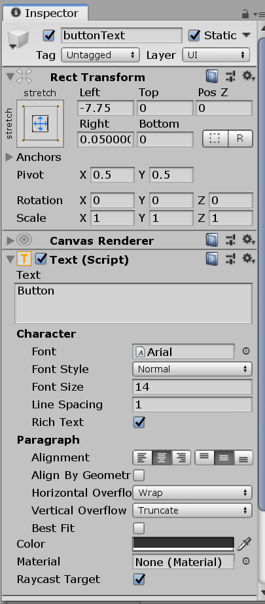Open Font object picker circle

246,351
